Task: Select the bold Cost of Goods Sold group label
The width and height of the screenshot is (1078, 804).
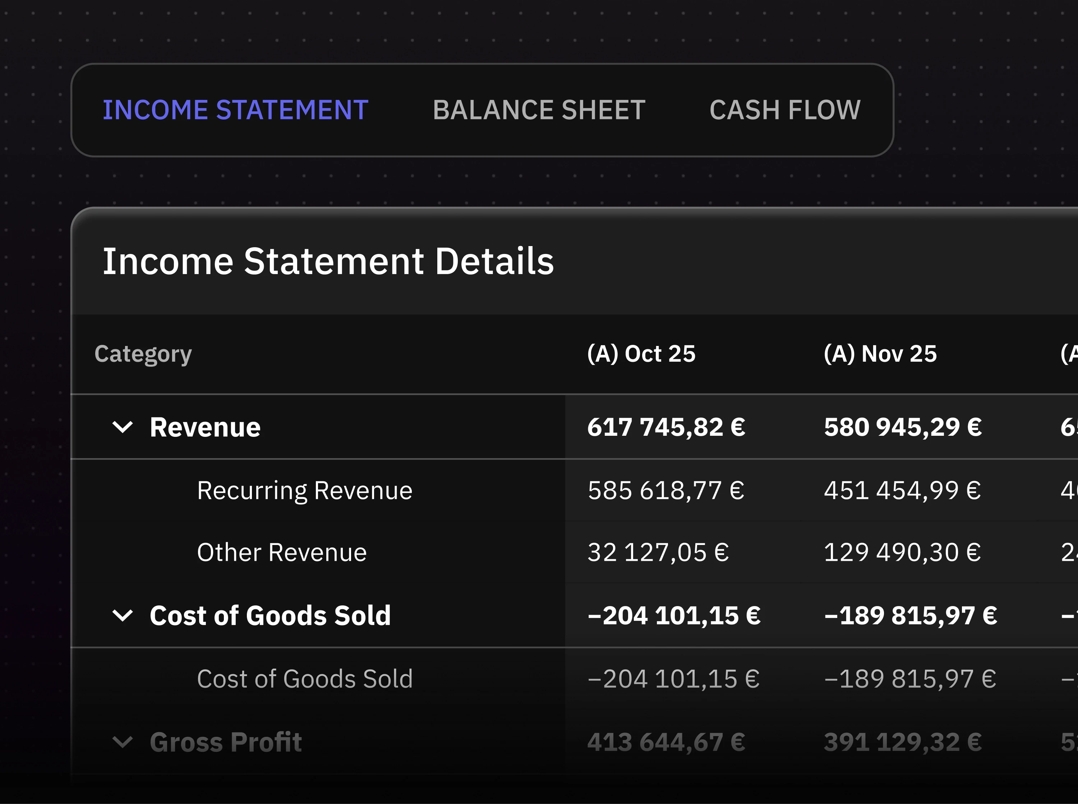Action: tap(270, 616)
